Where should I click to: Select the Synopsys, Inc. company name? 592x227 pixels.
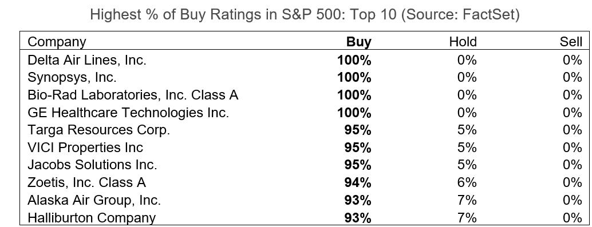click(72, 77)
